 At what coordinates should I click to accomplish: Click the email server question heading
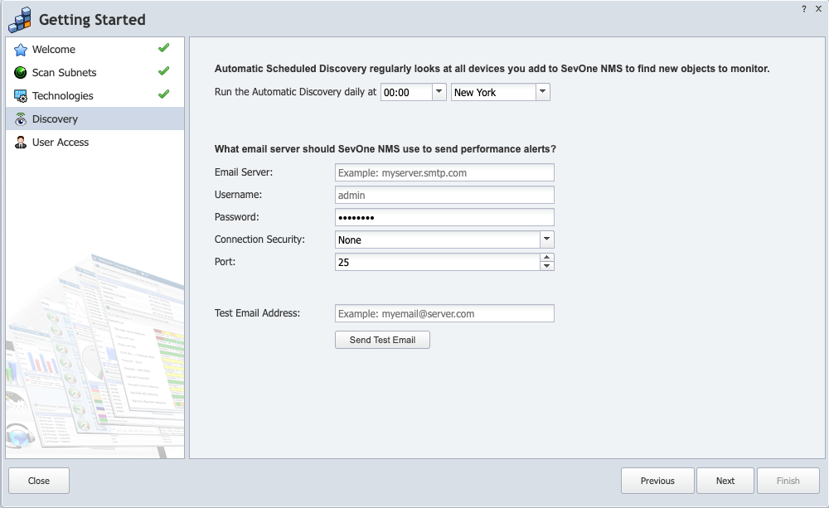click(385, 149)
